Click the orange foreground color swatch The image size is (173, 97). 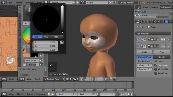(x=26, y=55)
